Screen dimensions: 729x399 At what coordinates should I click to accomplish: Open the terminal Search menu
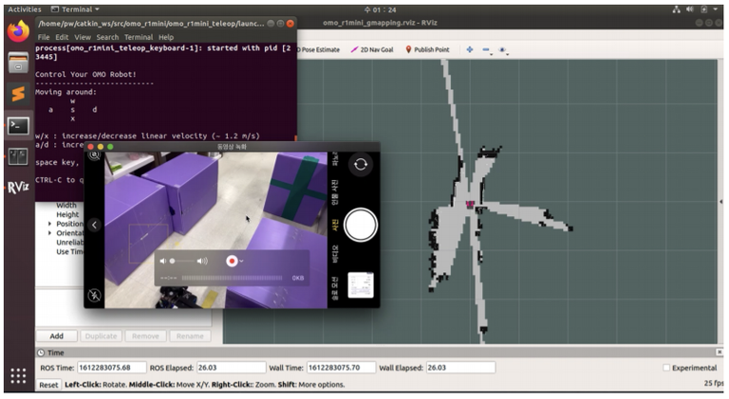click(x=107, y=37)
